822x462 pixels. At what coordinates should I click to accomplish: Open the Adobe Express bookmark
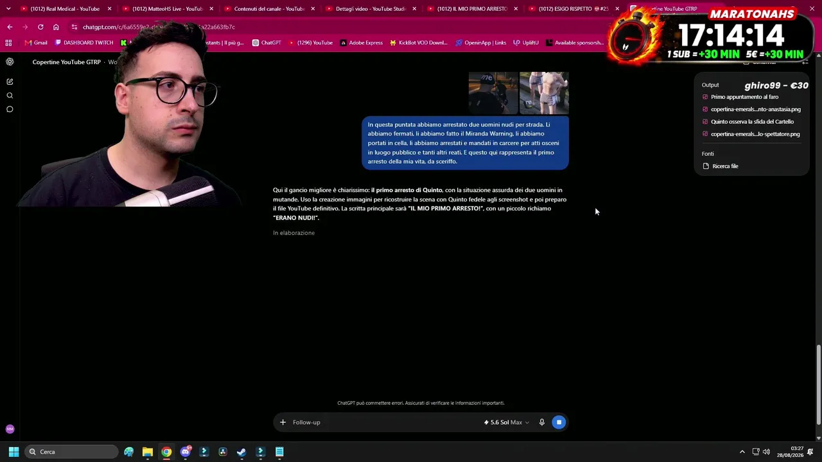point(362,43)
